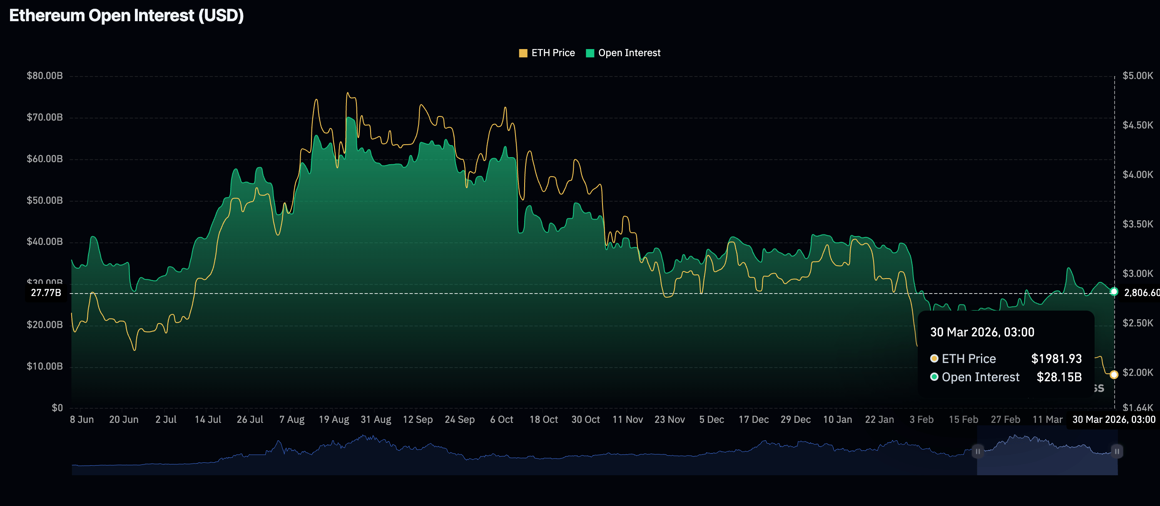Click the $5.00K right axis label
Viewport: 1160px width, 506px height.
click(x=1138, y=76)
